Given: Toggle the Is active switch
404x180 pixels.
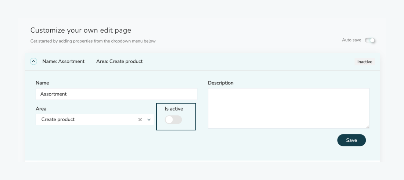Looking at the screenshot, I should pos(173,120).
